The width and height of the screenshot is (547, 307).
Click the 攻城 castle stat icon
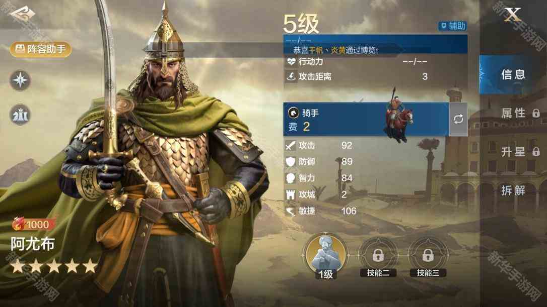tap(290, 194)
